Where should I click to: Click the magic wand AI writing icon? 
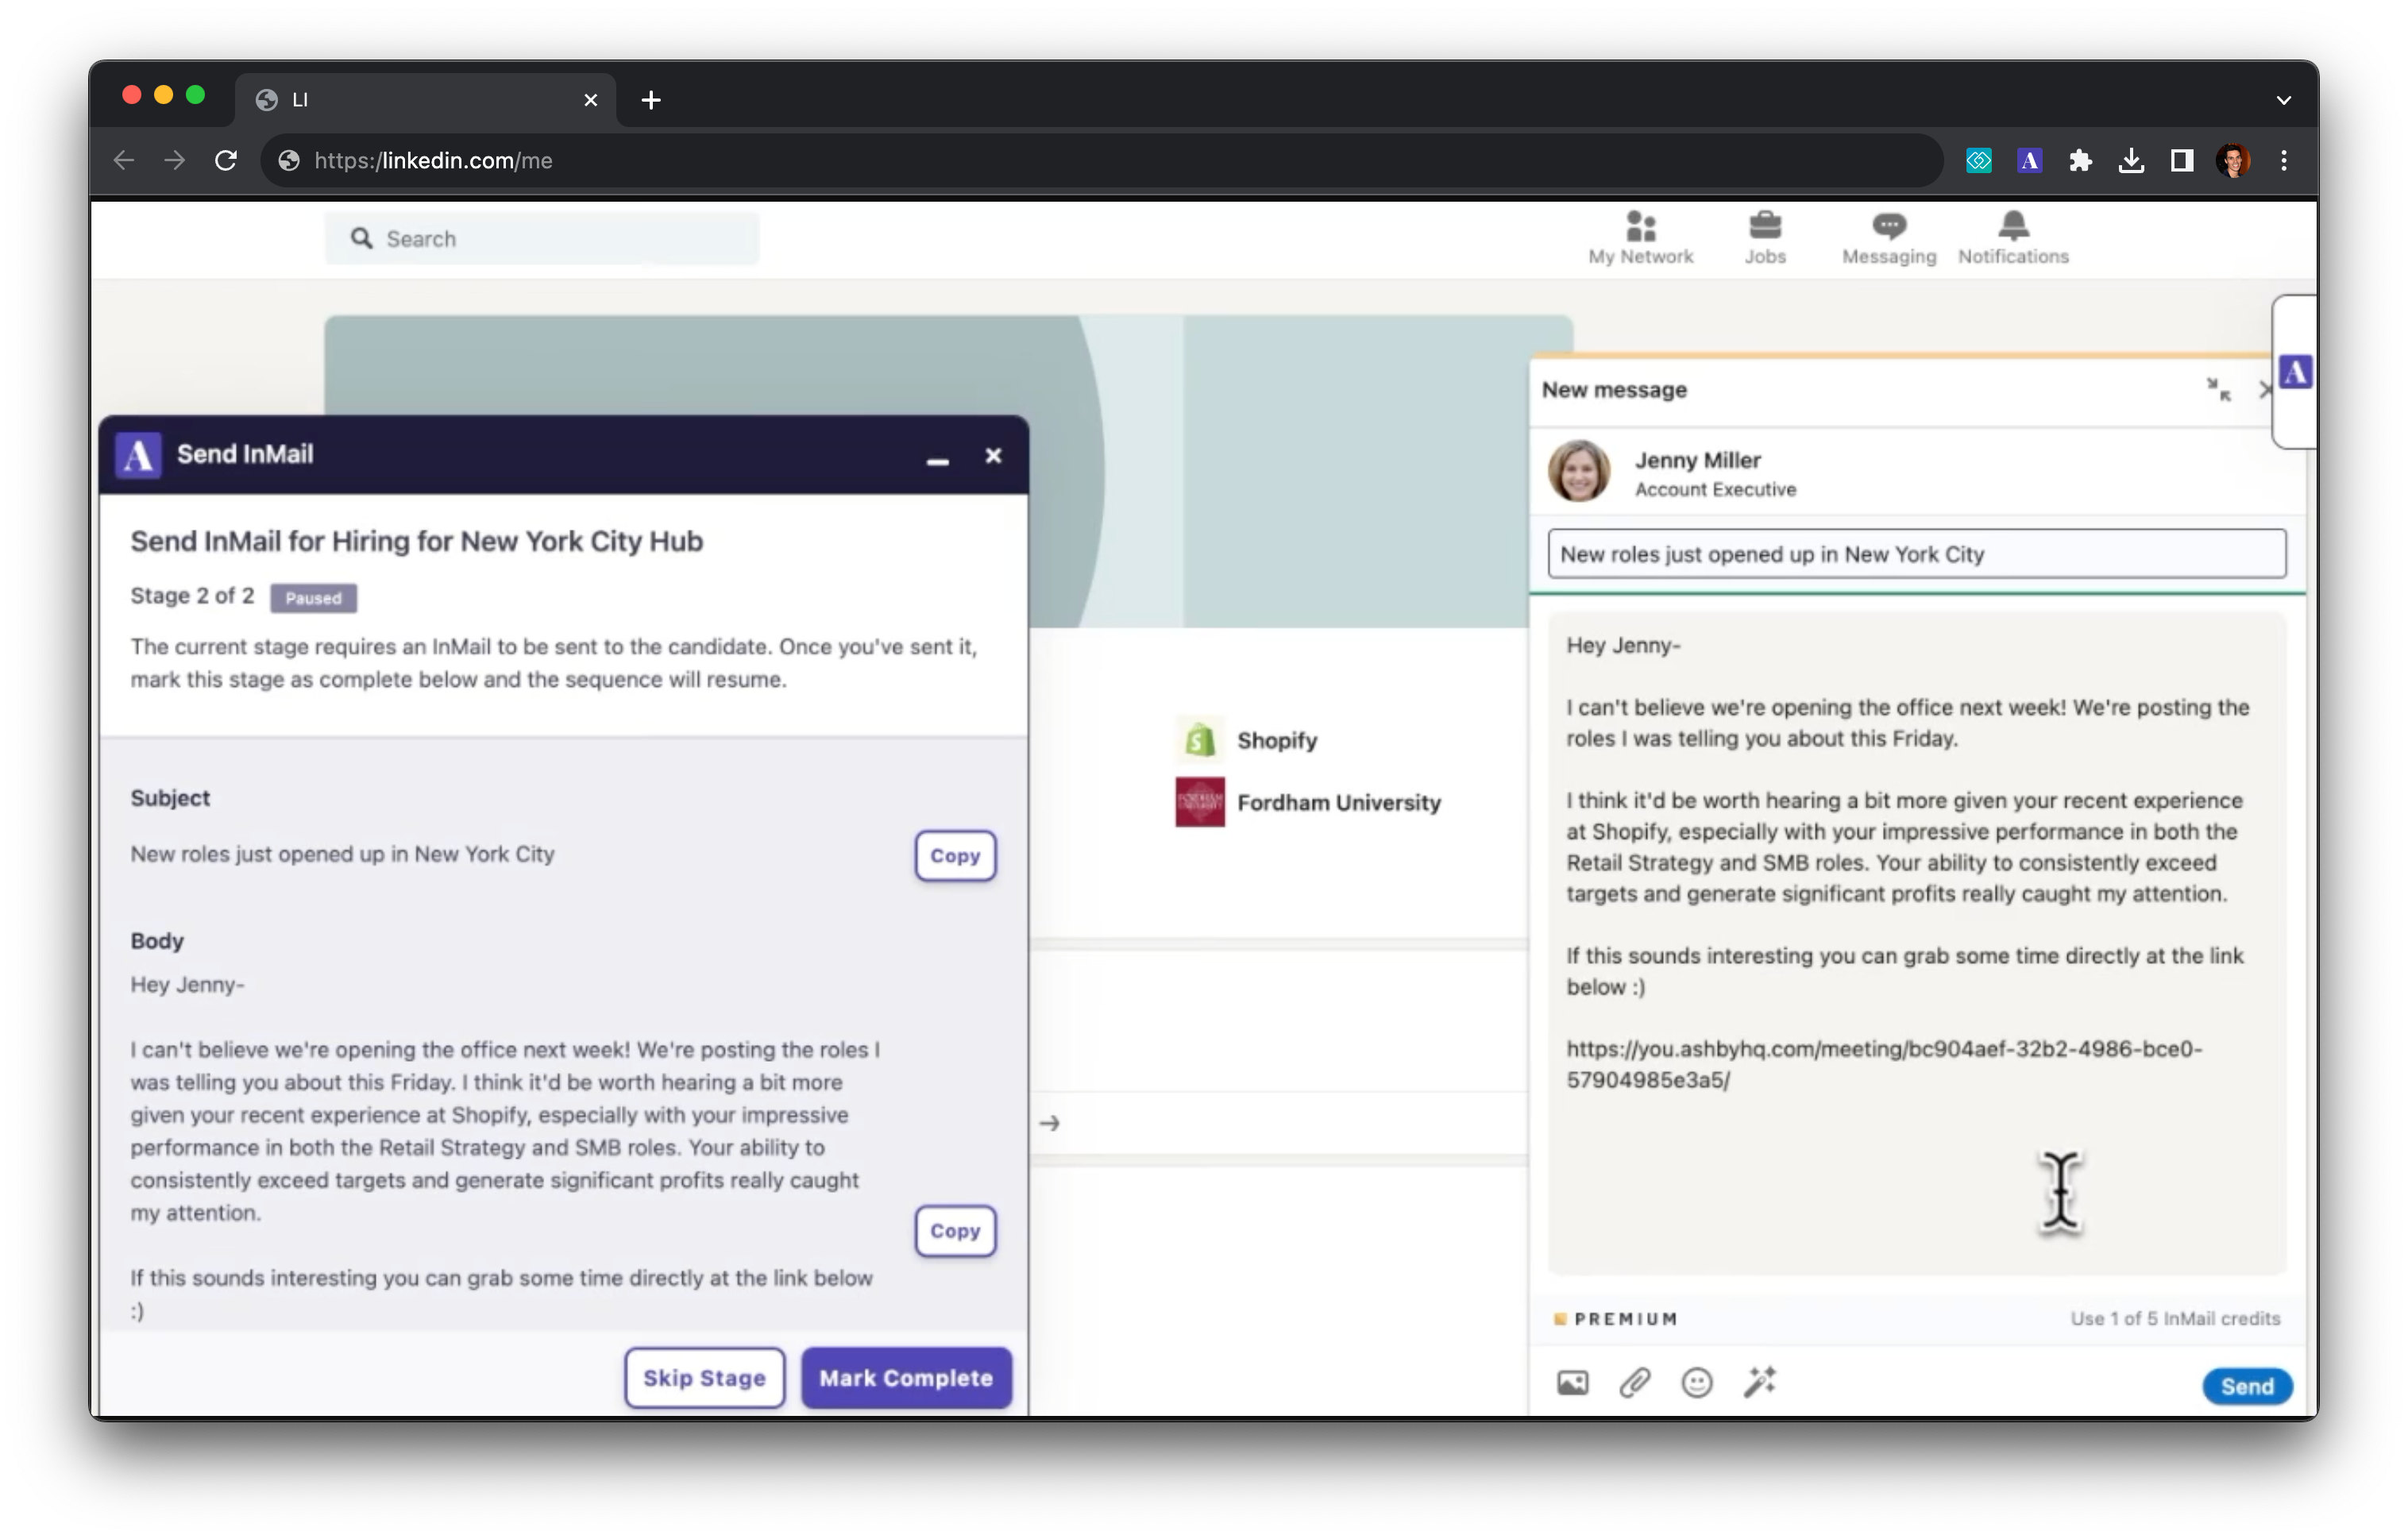coord(1759,1381)
